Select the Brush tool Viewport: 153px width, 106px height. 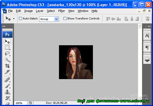pos(7,86)
